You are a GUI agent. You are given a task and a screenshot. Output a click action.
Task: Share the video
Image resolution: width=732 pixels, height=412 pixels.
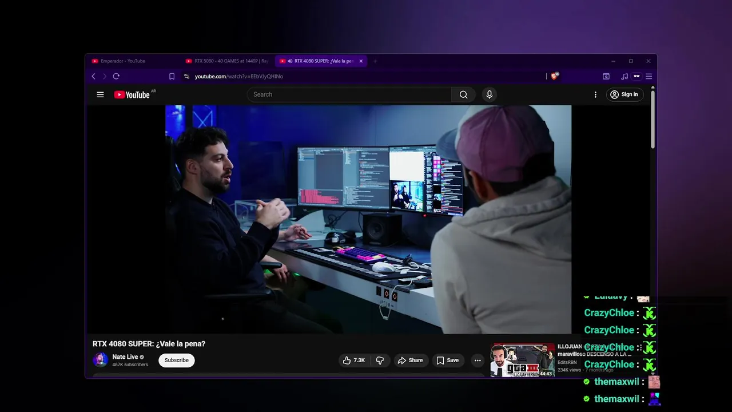tap(410, 360)
